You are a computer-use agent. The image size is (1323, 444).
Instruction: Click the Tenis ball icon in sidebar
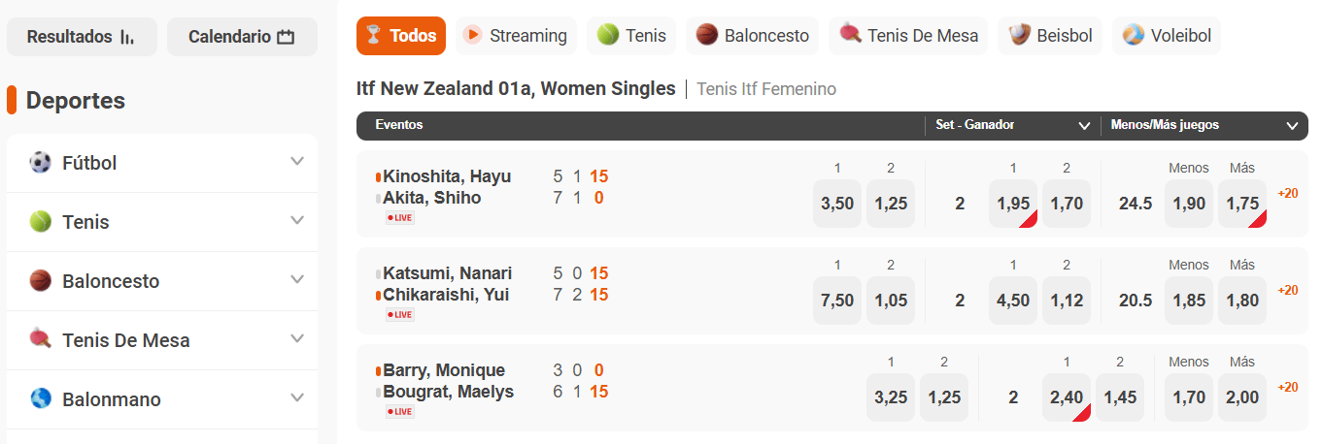40,222
